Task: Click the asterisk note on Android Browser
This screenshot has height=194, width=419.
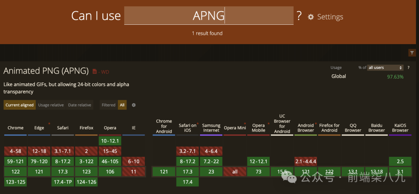Action: [x=316, y=124]
